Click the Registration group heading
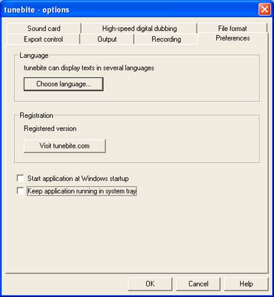 [36, 116]
